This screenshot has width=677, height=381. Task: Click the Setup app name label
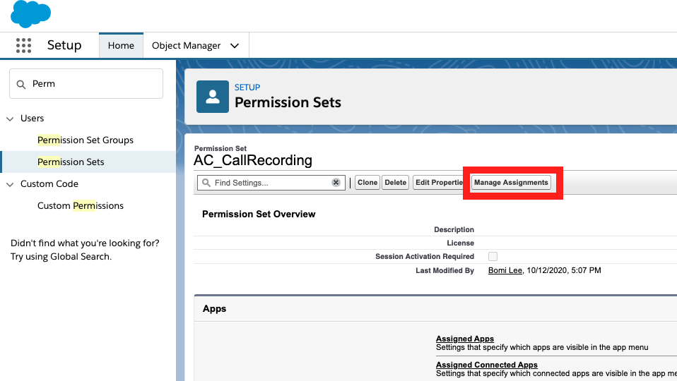tap(64, 45)
